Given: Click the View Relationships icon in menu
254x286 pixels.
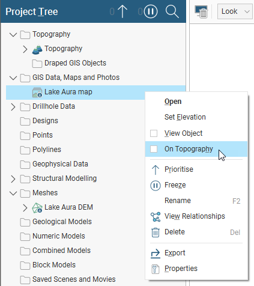Looking at the screenshot, I should tap(156, 217).
